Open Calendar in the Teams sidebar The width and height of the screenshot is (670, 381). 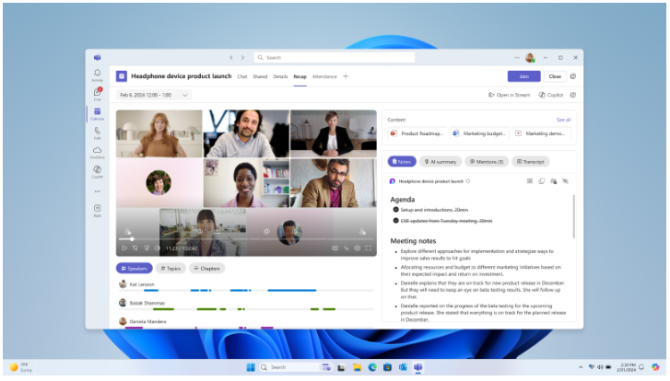point(97,114)
